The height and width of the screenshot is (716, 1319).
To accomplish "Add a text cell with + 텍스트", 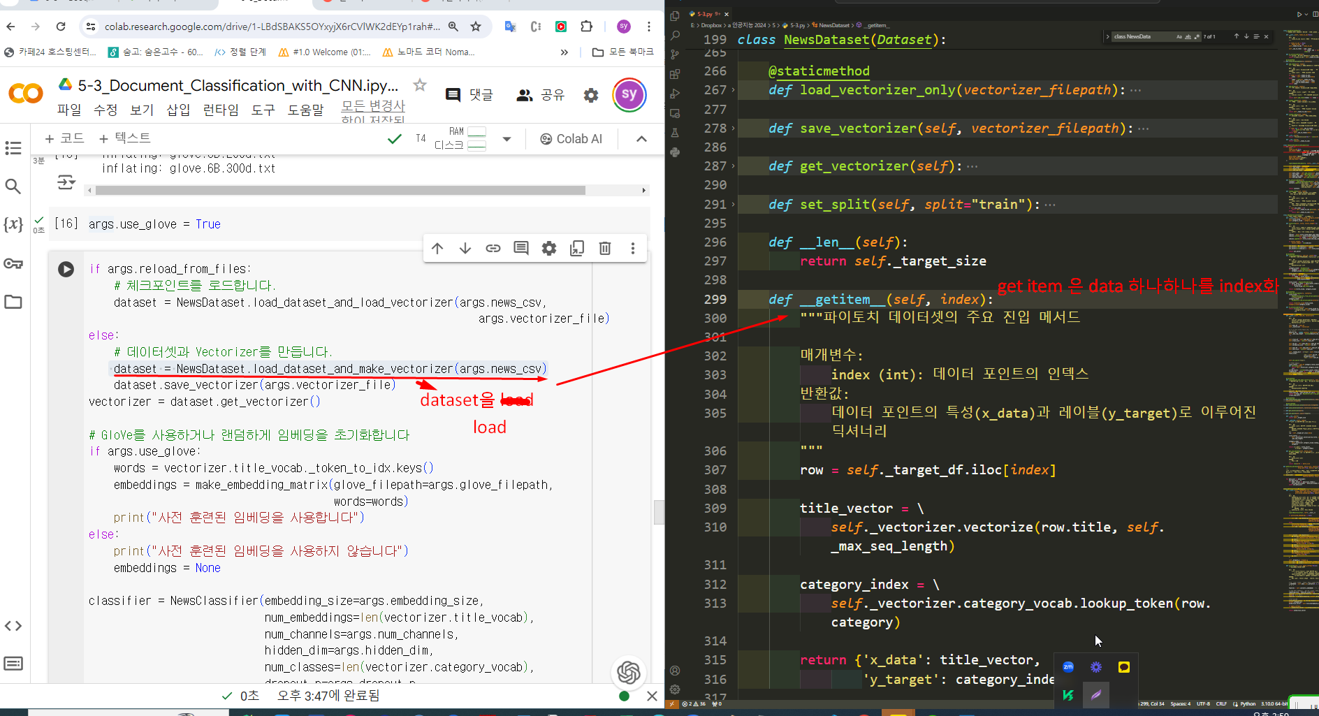I will (x=125, y=138).
